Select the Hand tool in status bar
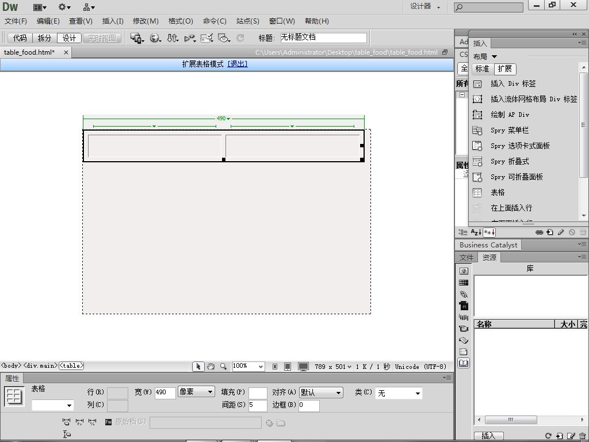The image size is (589, 442). coord(211,367)
